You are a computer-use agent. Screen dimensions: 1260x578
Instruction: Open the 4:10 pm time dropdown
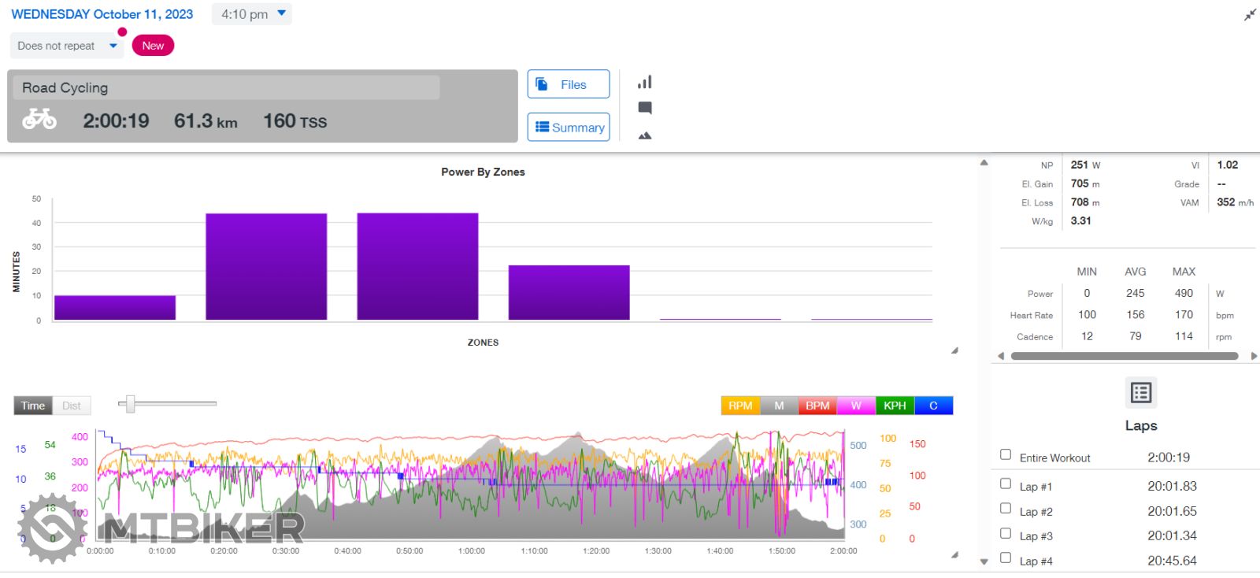(252, 14)
